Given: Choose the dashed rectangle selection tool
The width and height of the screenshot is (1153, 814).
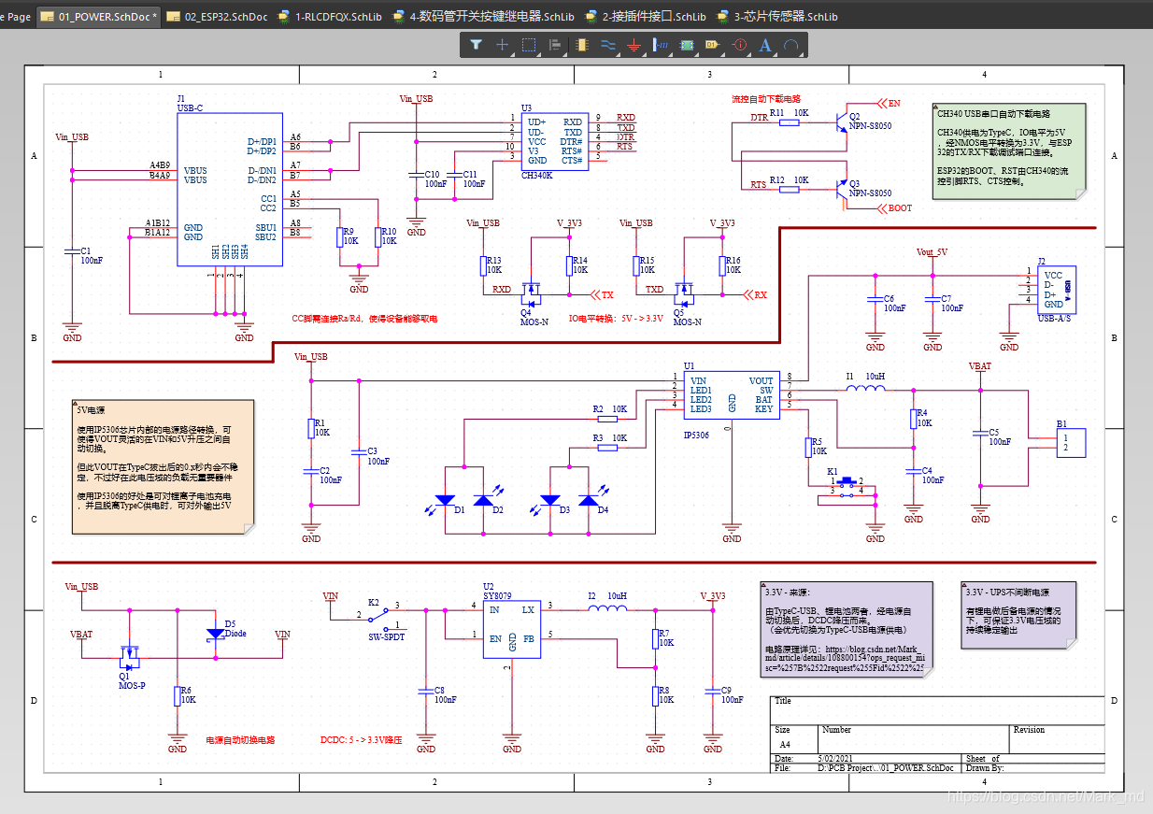Looking at the screenshot, I should (x=528, y=45).
